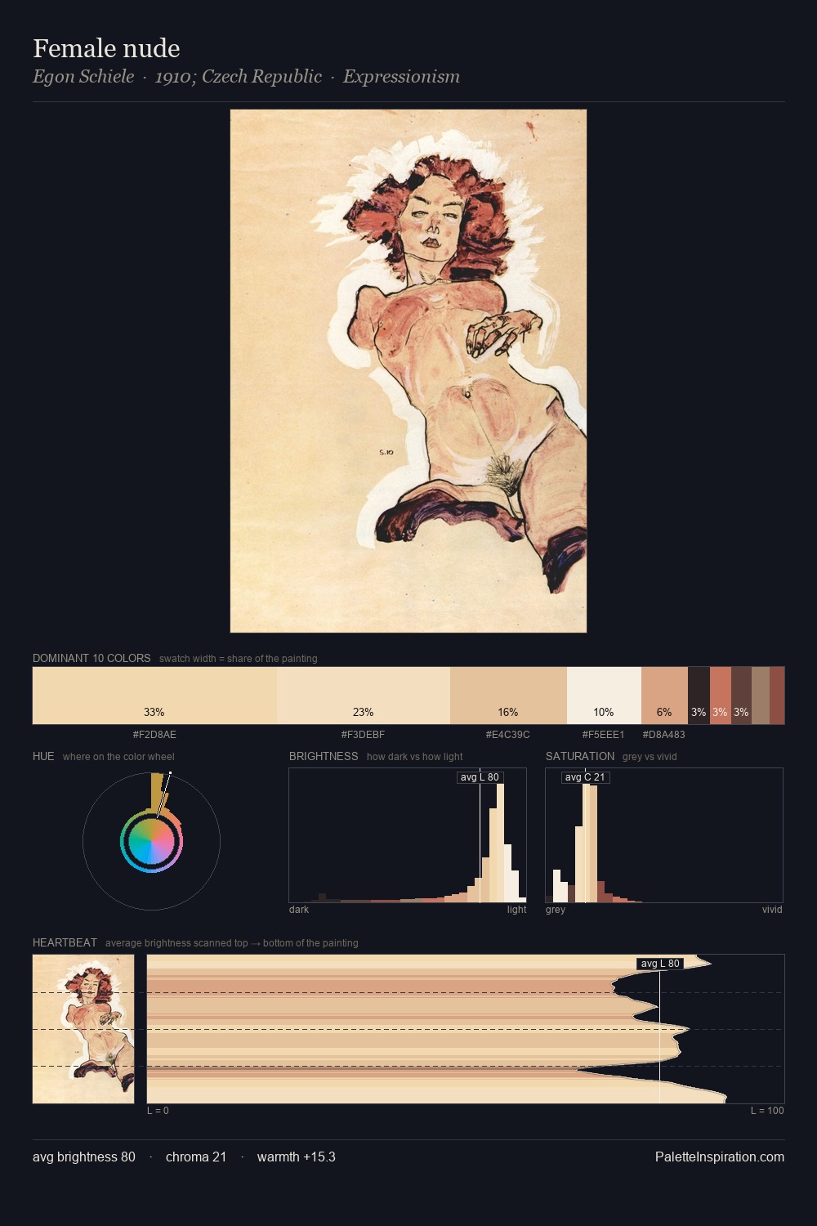The width and height of the screenshot is (817, 1226).
Task: Click the 'dark' axis label
Action: 299,910
